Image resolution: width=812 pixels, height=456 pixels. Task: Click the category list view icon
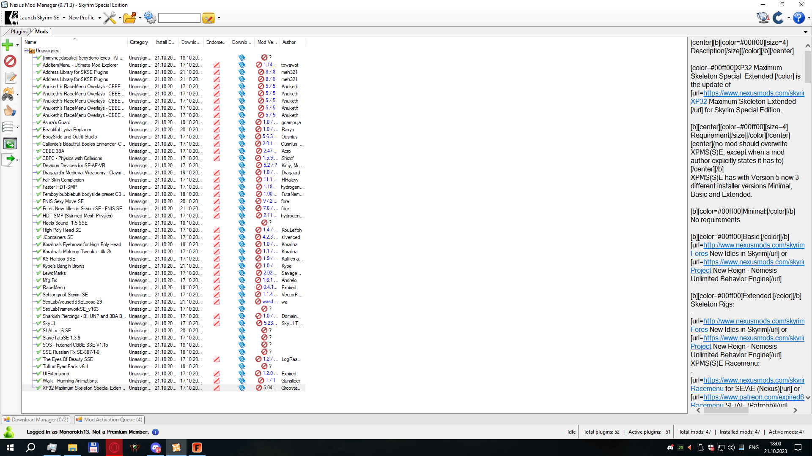8,127
